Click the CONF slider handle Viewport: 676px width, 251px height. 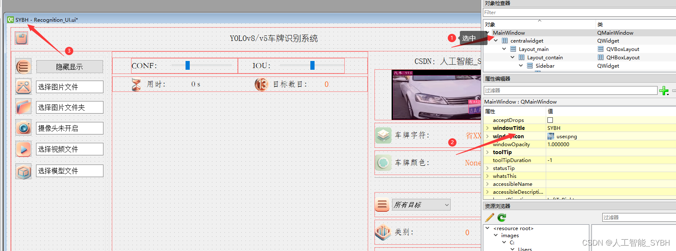pyautogui.click(x=188, y=65)
